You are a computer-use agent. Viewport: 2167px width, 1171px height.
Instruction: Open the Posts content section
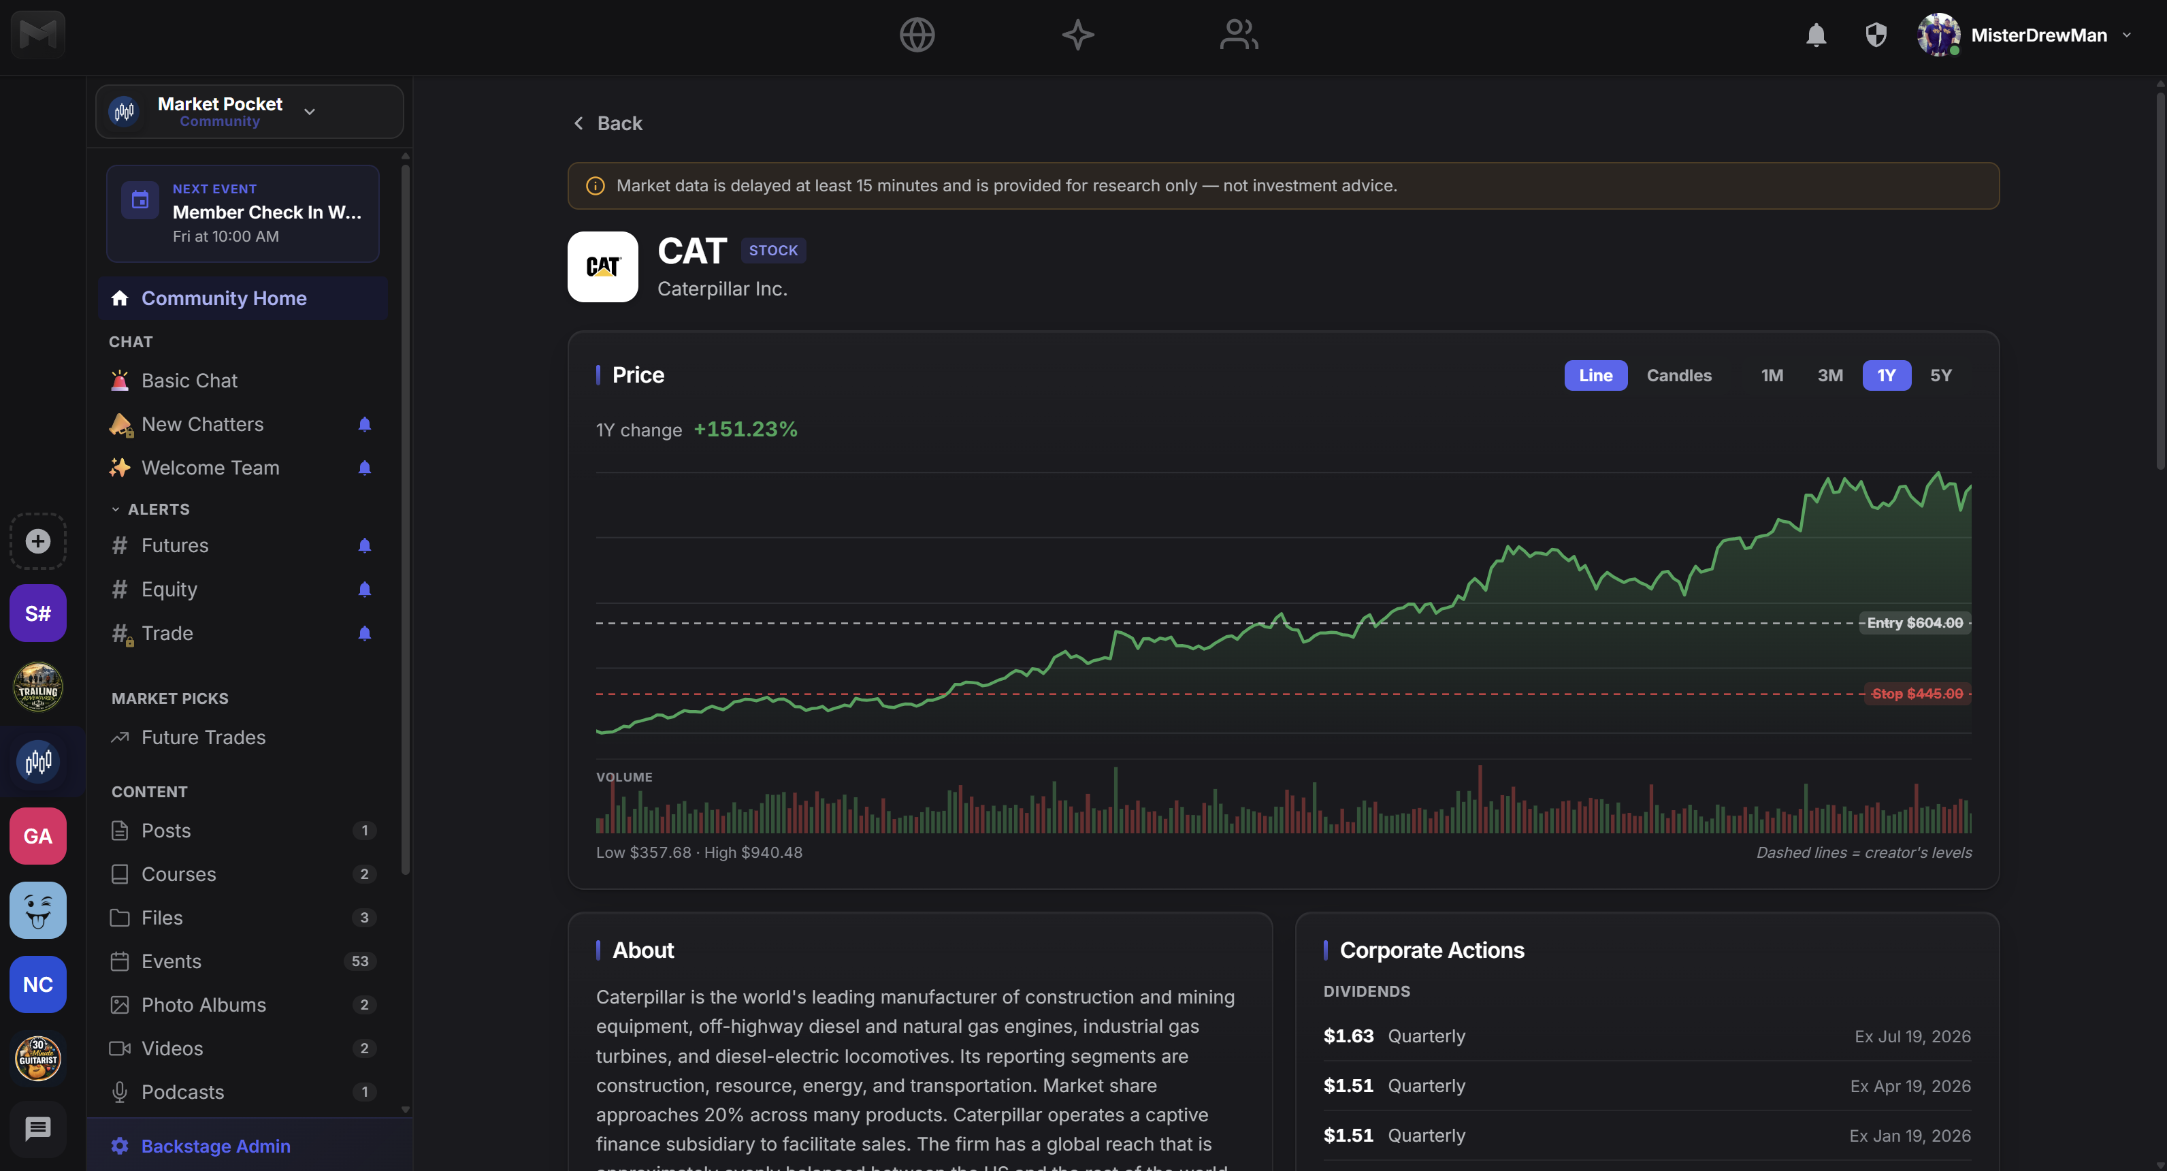tap(242, 831)
